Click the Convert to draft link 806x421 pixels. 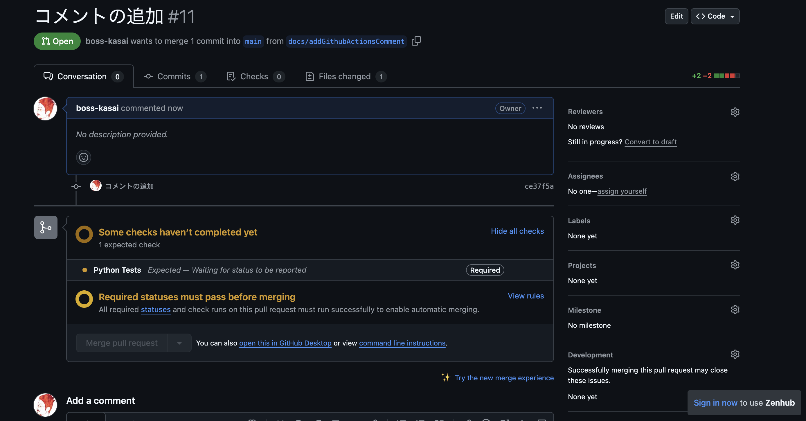coord(650,142)
